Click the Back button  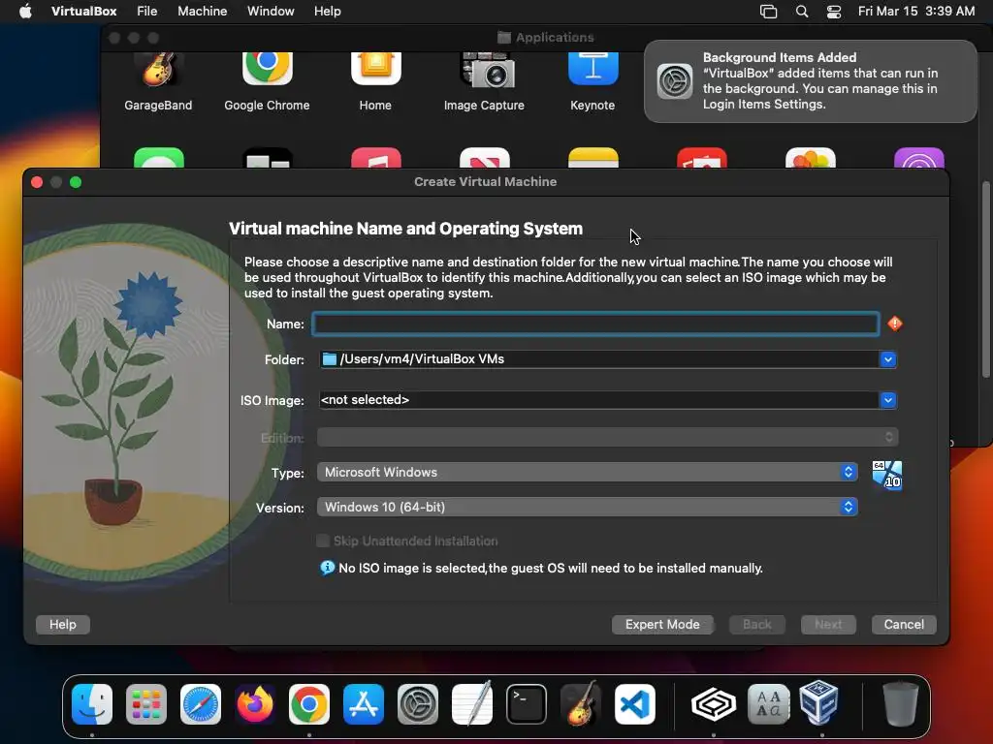pyautogui.click(x=756, y=625)
